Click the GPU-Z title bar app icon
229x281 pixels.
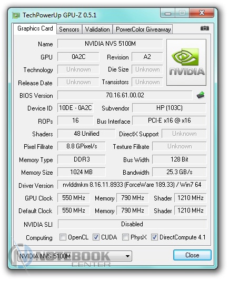click(16, 16)
